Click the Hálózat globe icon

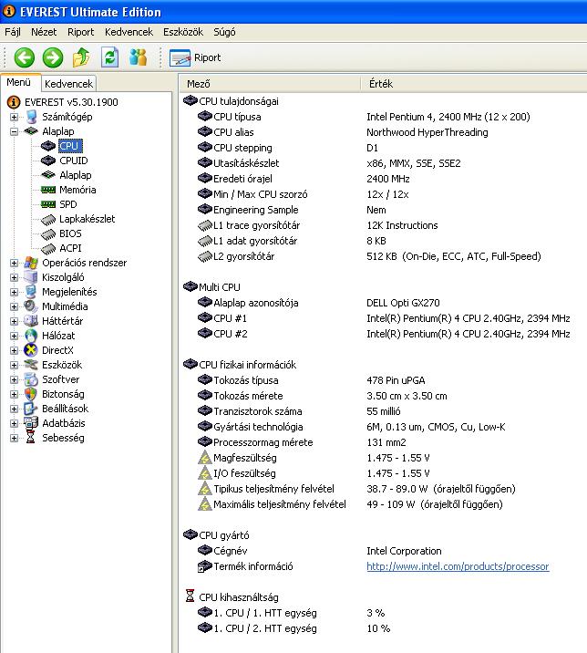31,336
